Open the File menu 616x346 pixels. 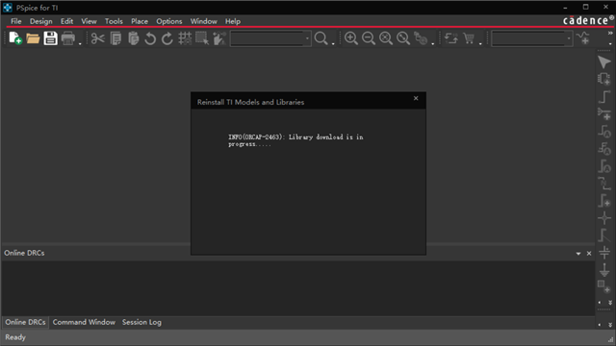coord(16,21)
